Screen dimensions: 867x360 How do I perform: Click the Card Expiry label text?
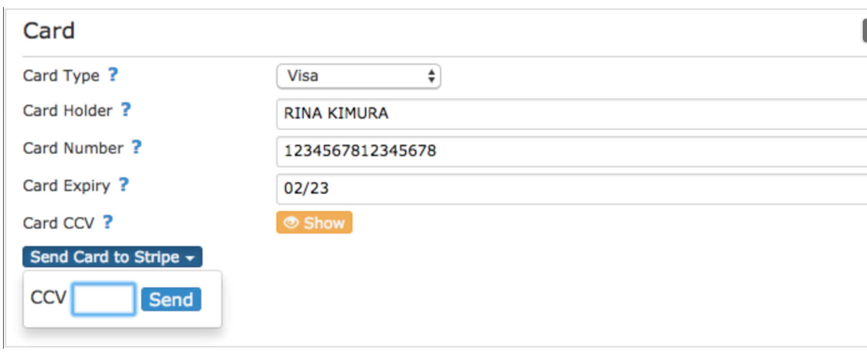[66, 186]
